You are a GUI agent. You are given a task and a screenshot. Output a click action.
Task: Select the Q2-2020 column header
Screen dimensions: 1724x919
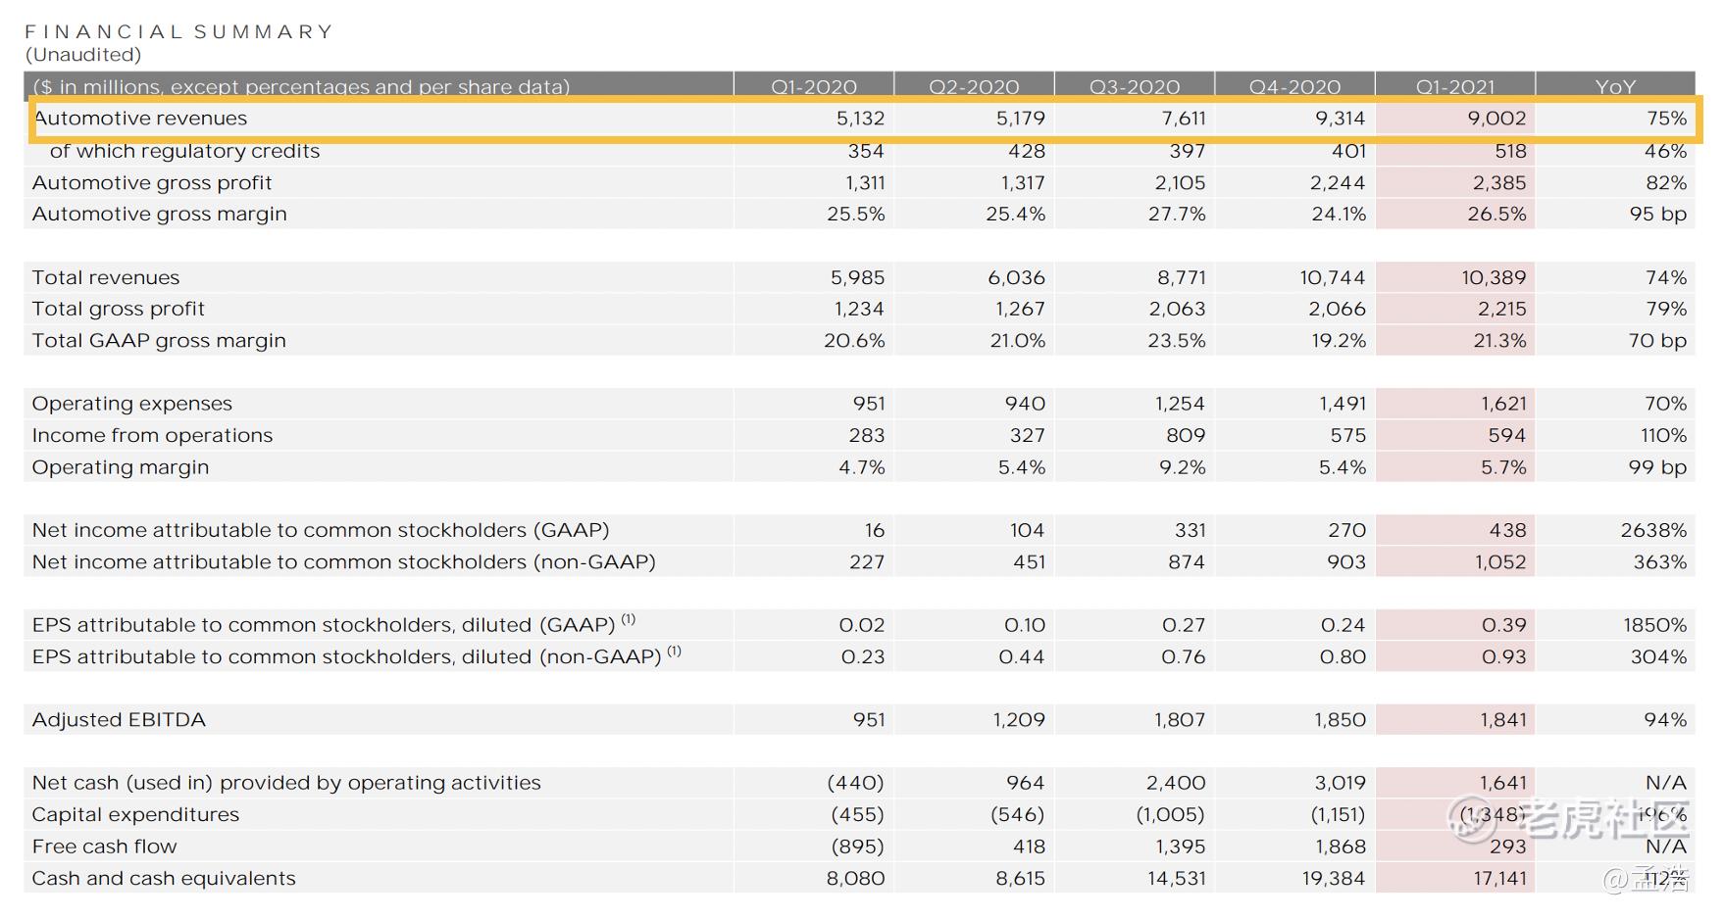pyautogui.click(x=974, y=86)
